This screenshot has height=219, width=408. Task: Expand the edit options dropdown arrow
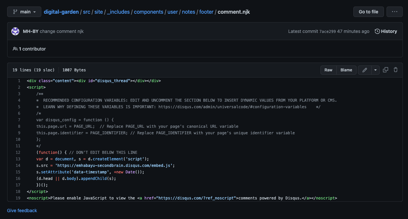tap(375, 70)
